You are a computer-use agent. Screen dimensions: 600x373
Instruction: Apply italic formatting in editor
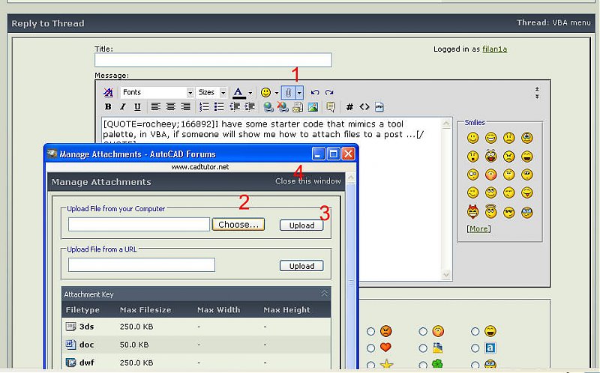(x=123, y=107)
